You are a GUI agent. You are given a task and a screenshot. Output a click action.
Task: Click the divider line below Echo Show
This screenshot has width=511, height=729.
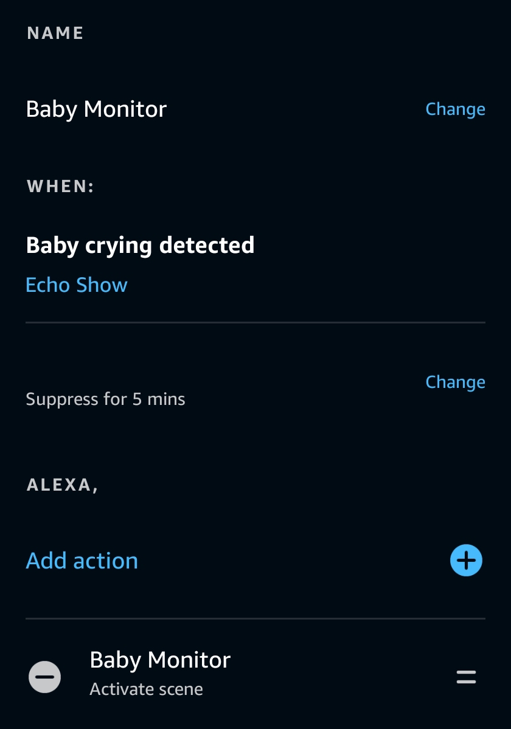[255, 322]
